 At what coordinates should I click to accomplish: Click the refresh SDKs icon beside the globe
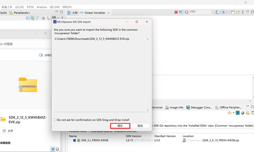click(248, 113)
